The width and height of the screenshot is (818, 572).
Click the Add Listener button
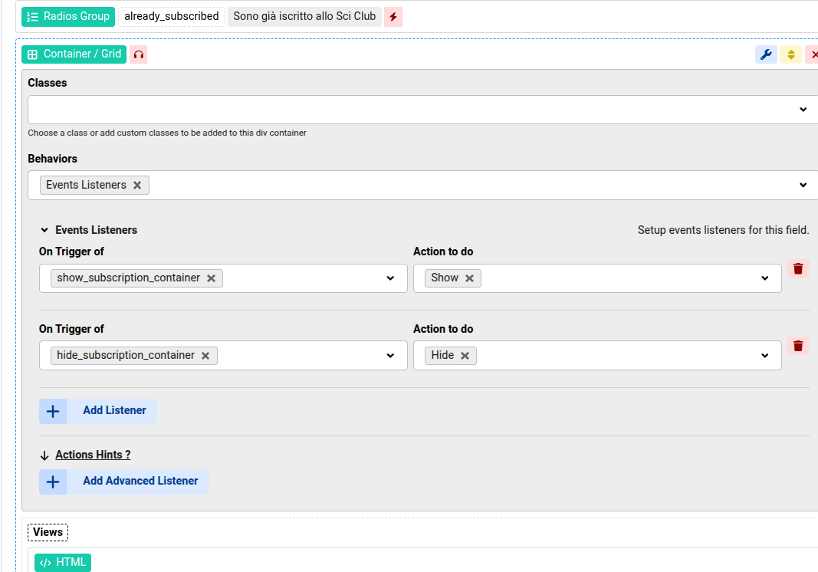(x=98, y=411)
